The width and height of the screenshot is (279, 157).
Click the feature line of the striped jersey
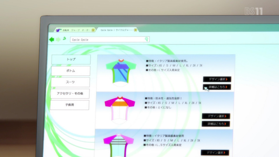[x=164, y=136]
